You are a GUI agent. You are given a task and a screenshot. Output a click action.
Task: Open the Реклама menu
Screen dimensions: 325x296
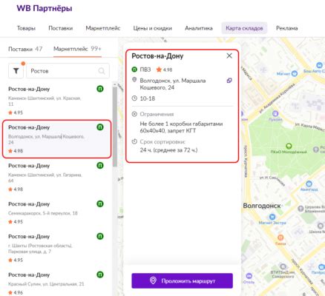[287, 28]
